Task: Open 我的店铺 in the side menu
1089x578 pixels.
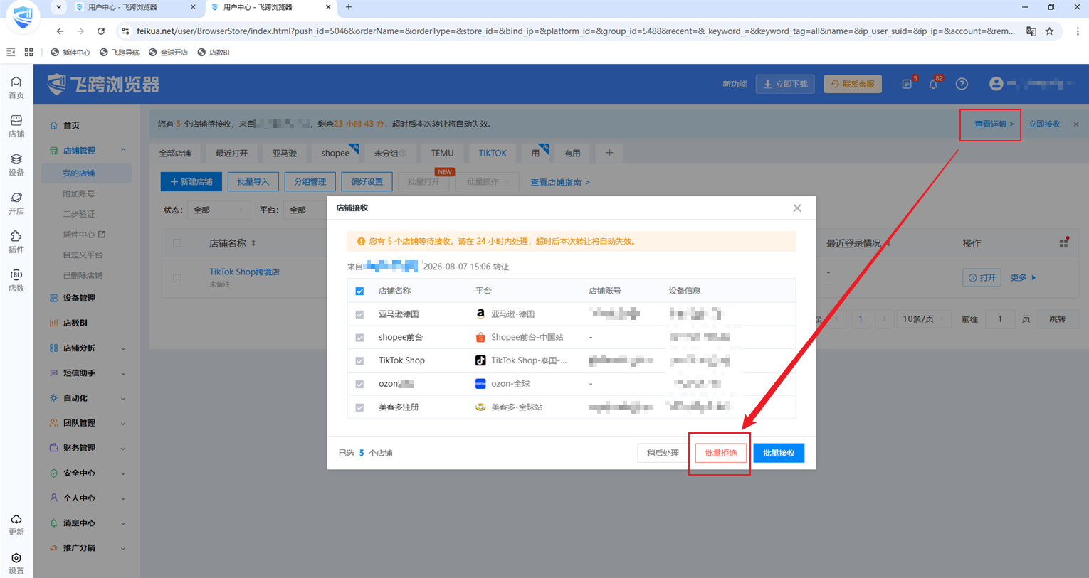Action: 78,173
